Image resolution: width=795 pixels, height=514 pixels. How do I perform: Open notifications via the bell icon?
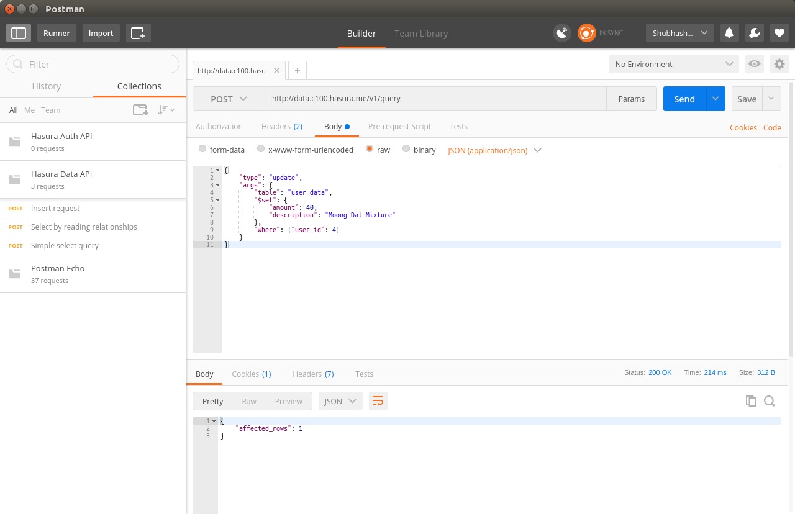730,33
